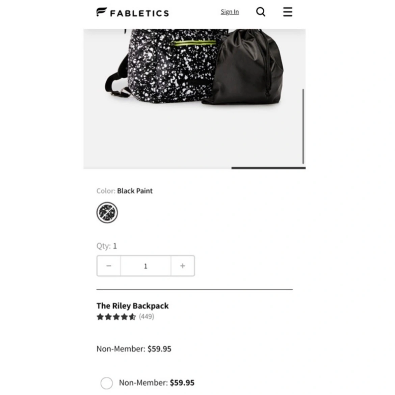The height and width of the screenshot is (395, 395).
Task: Click The Riley Backpack product title
Action: [x=132, y=306]
